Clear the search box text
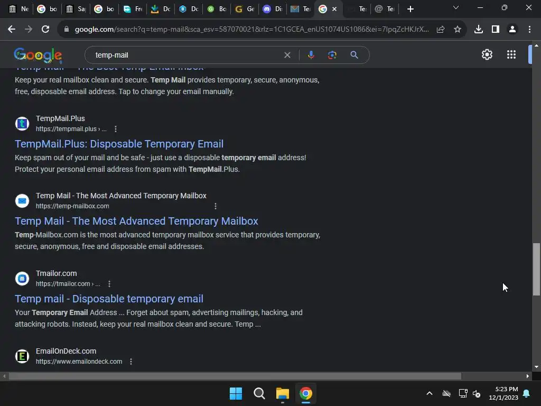Screen dimensions: 541x406 287,55
